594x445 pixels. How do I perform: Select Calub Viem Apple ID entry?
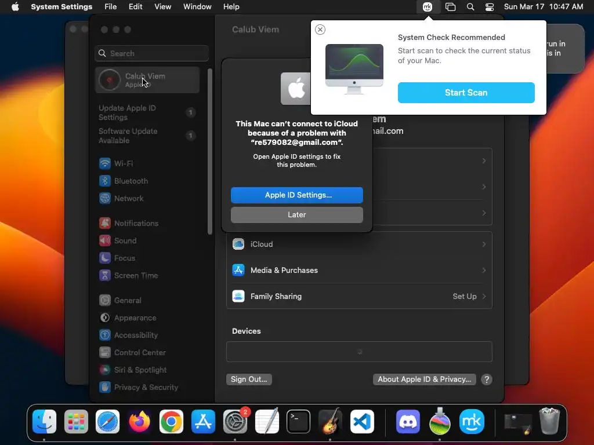[x=147, y=80]
